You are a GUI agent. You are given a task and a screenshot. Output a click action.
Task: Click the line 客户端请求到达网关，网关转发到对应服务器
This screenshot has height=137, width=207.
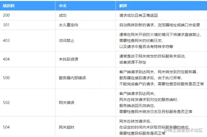[158, 72]
